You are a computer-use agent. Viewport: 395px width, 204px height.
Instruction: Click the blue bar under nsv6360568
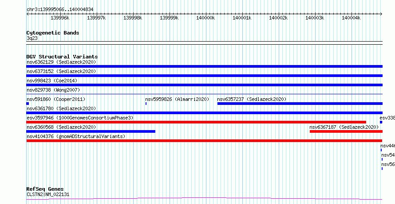(x=91, y=131)
